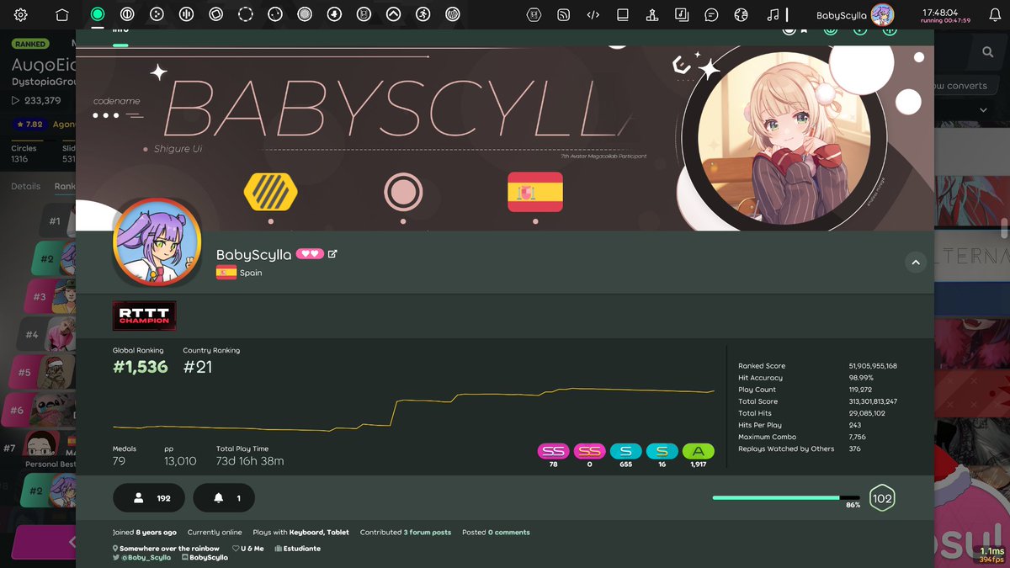The image size is (1010, 568).
Task: Open the wiki book icon in toolbar
Action: click(623, 14)
